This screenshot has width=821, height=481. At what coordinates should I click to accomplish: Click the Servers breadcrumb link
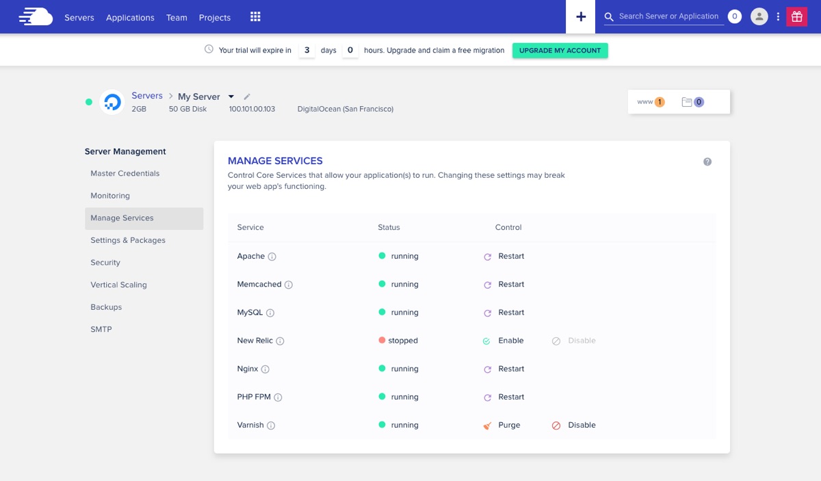point(147,96)
